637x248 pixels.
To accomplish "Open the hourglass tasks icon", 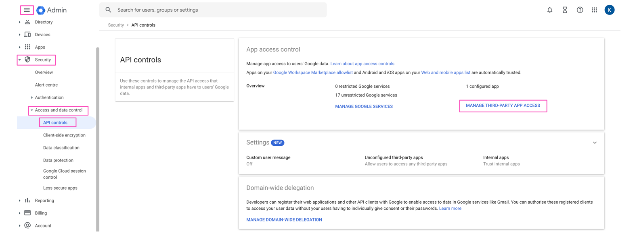I will point(564,10).
